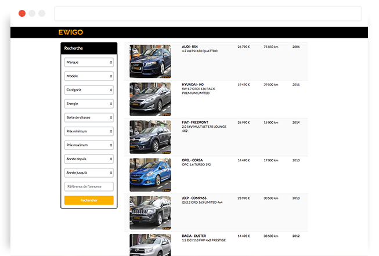Click the 15 000 km mileage
379x256 pixels.
pos(270,122)
